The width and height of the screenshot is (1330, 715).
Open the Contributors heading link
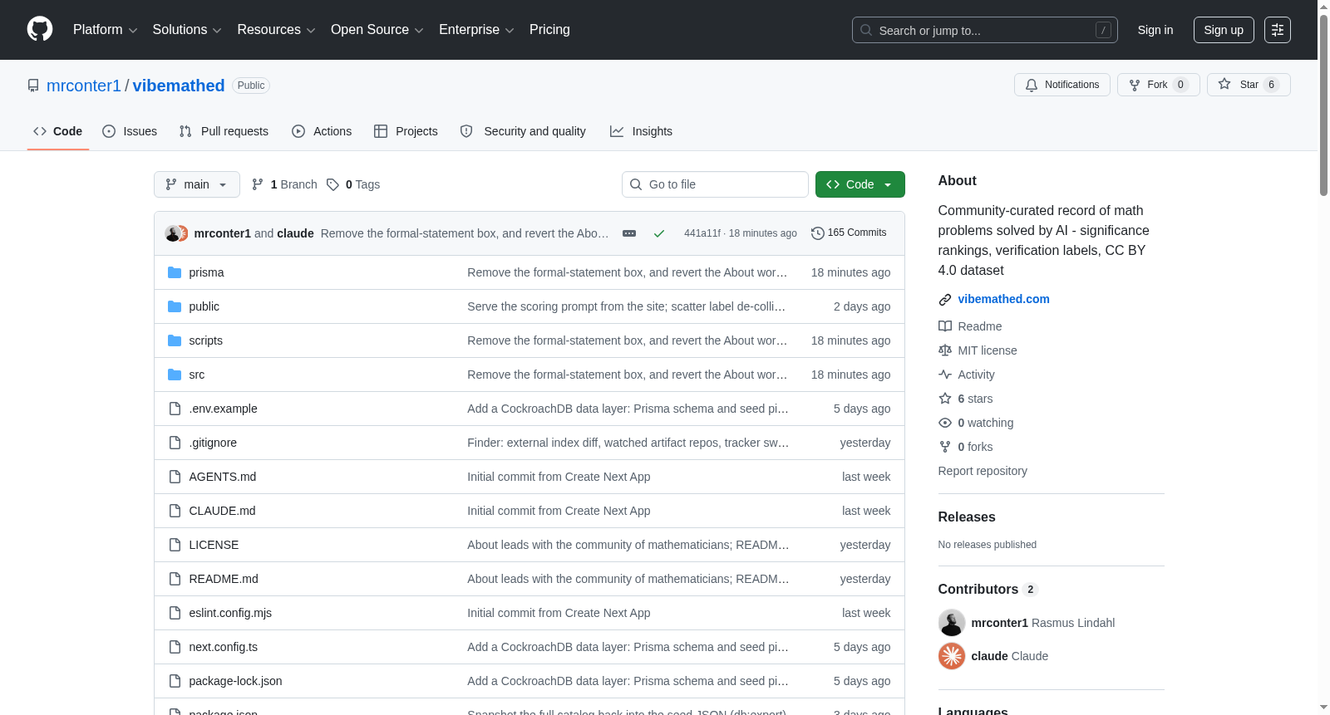(x=988, y=589)
